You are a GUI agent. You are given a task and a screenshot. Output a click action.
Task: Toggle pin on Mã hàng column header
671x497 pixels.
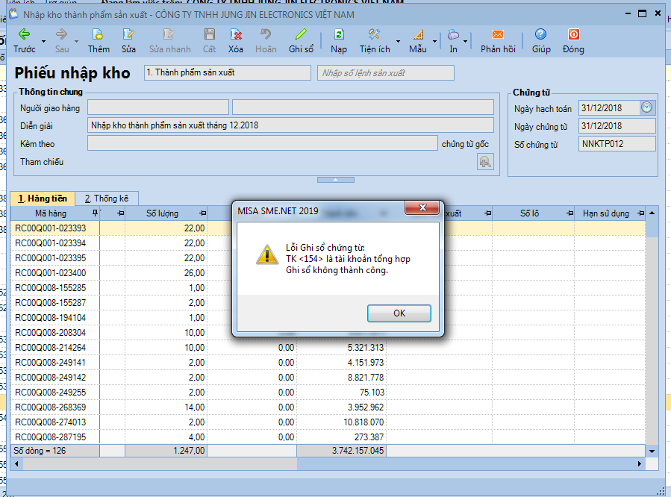tap(93, 213)
